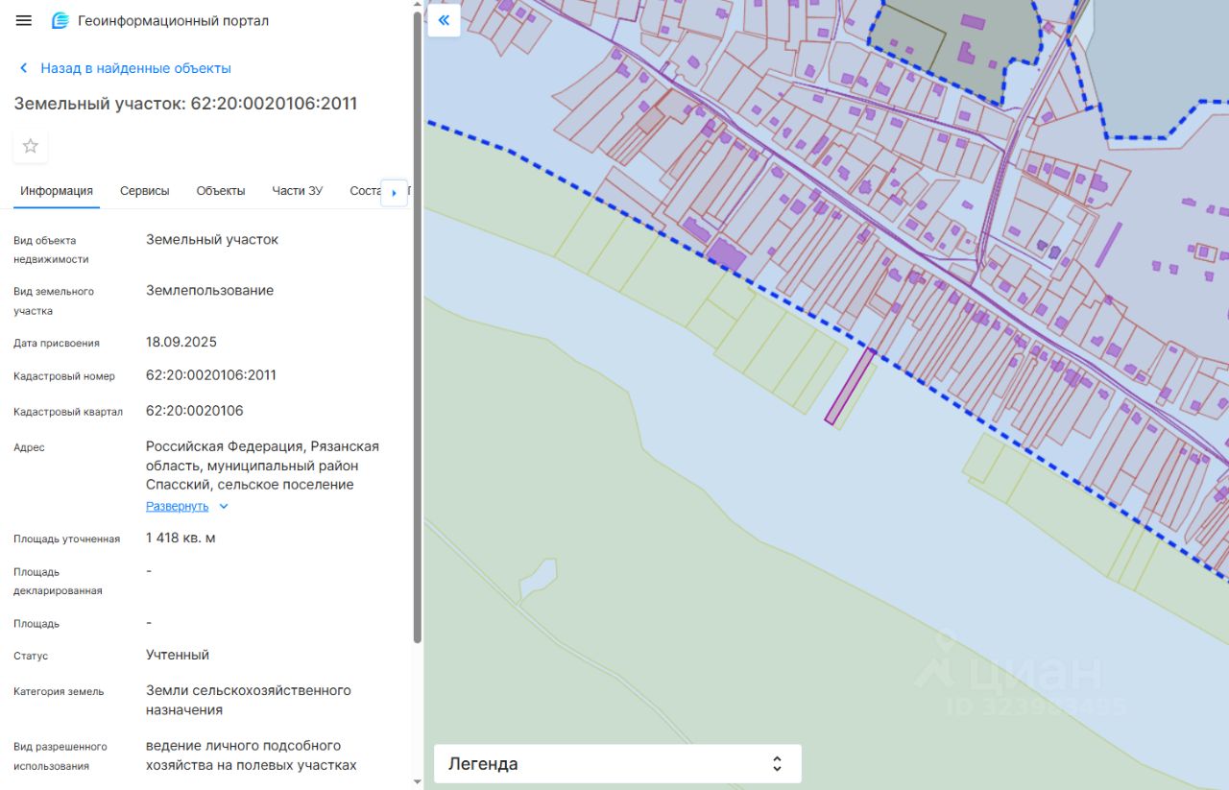The height and width of the screenshot is (790, 1229).
Task: Add parcel to favorites with star
Action: 31,146
